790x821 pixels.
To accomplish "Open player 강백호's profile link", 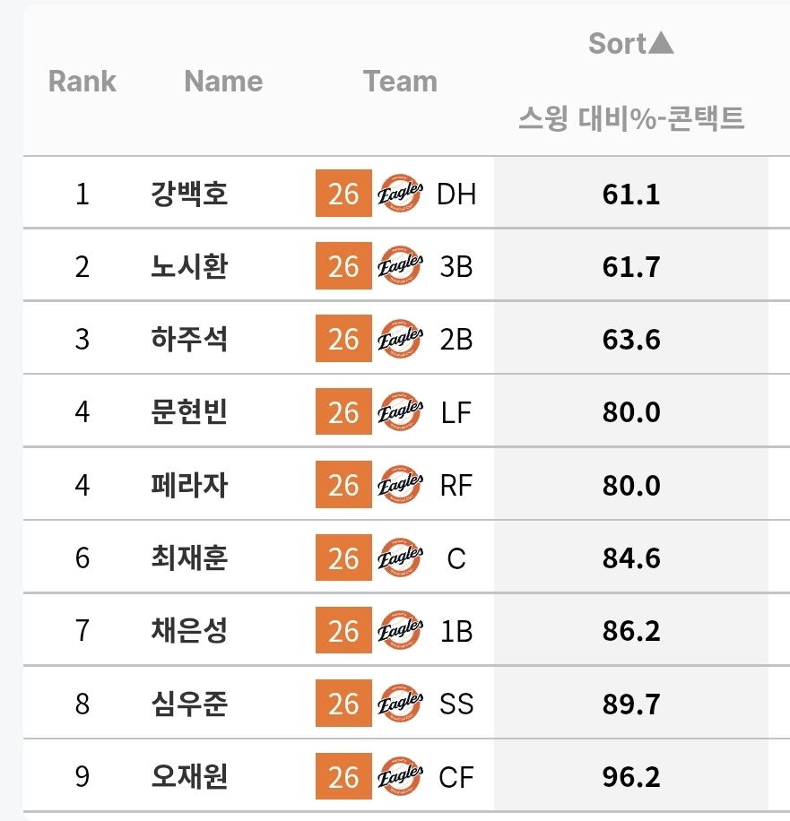I will [x=190, y=194].
